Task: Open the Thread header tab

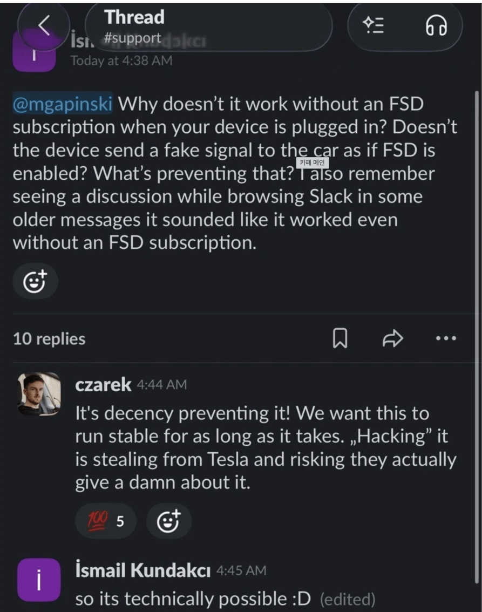Action: (x=133, y=17)
